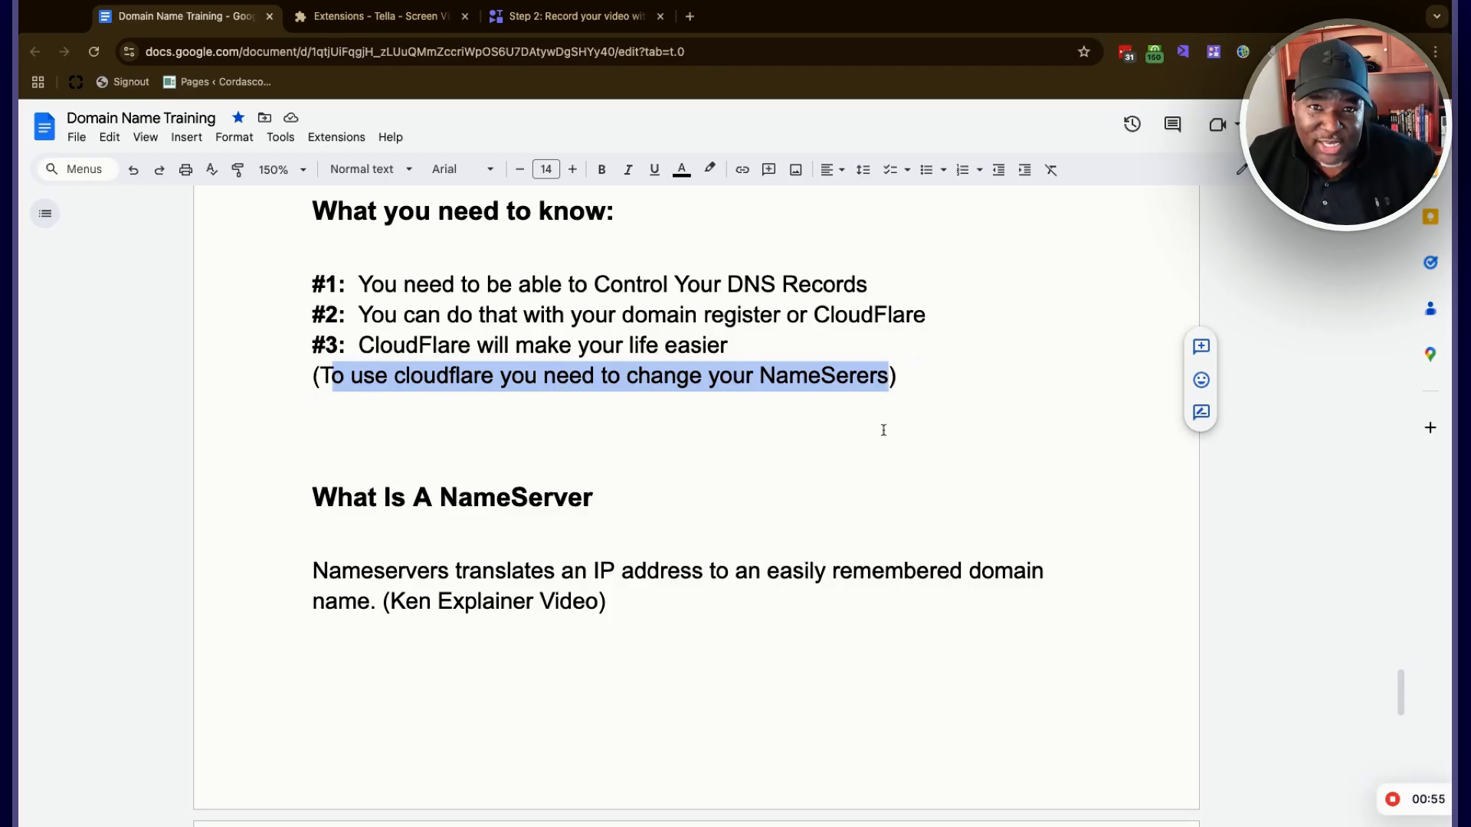1471x827 pixels.
Task: Open version history clock icon
Action: point(1132,124)
